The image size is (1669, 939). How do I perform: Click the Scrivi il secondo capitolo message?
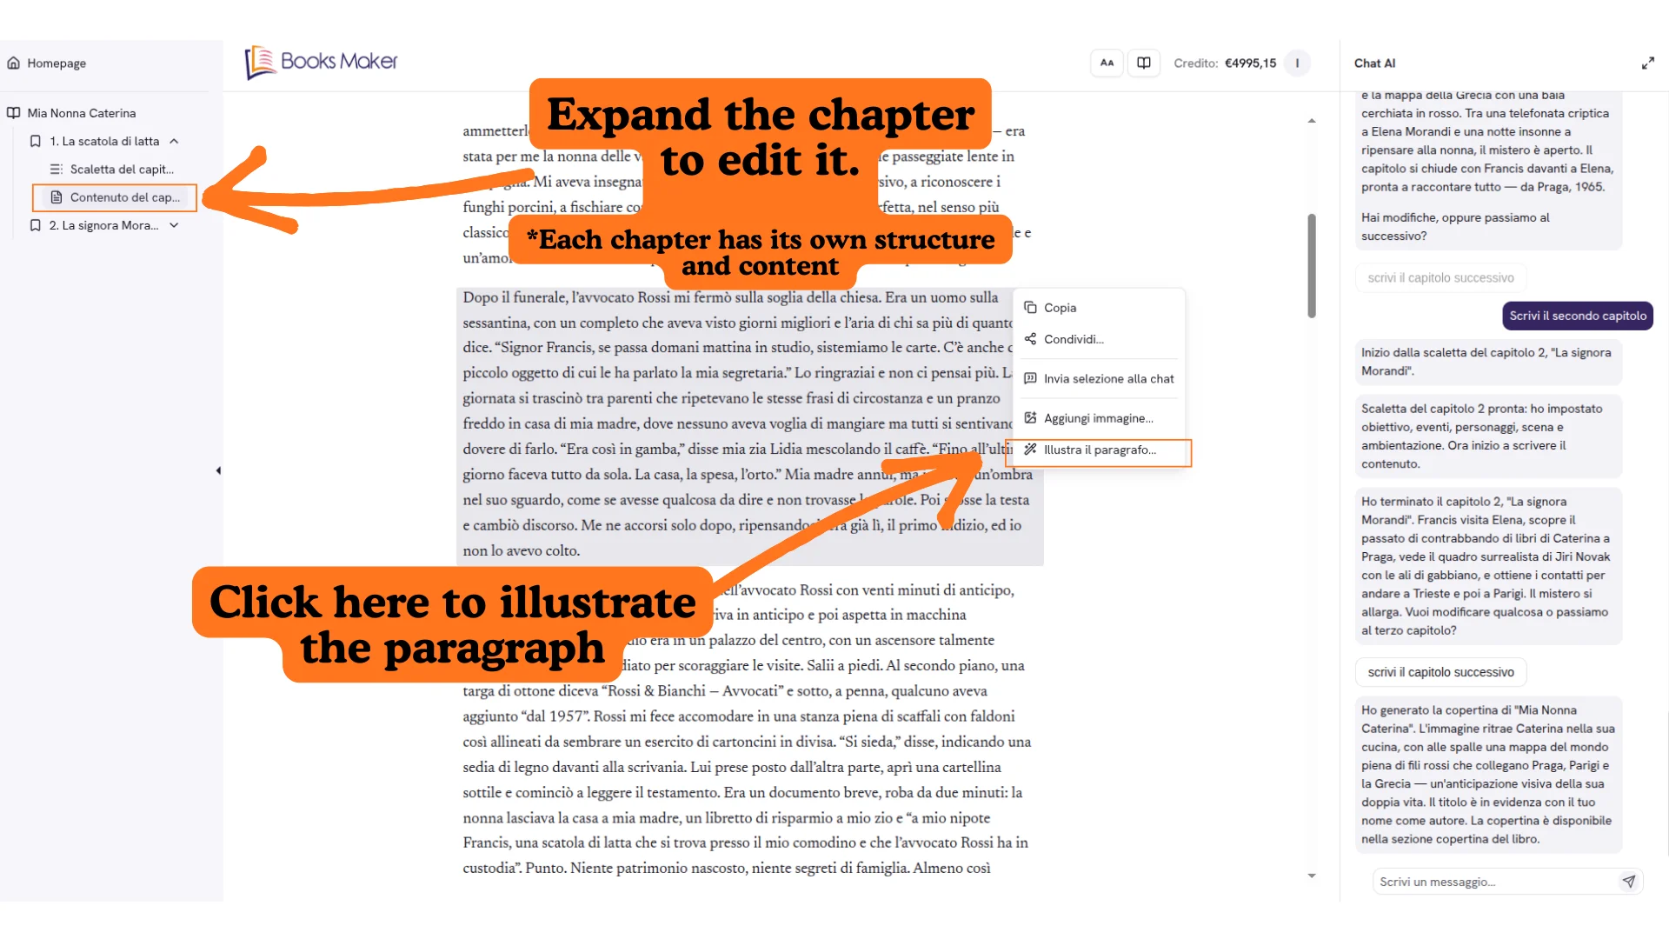pos(1578,316)
